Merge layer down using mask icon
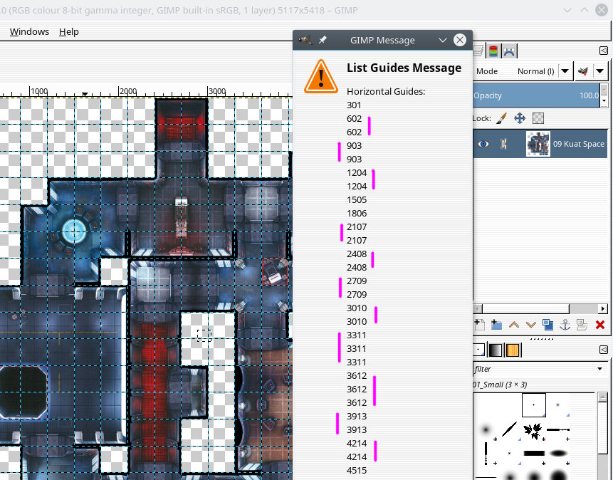613x480 pixels. [582, 325]
